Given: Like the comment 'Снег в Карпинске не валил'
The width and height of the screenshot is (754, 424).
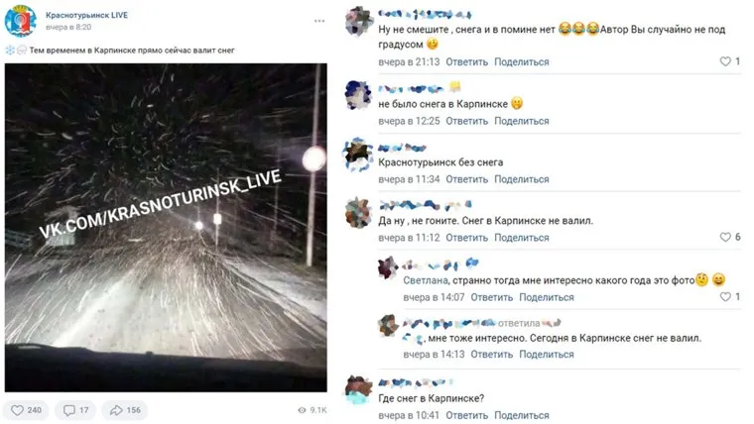Looking at the screenshot, I should click(x=724, y=237).
